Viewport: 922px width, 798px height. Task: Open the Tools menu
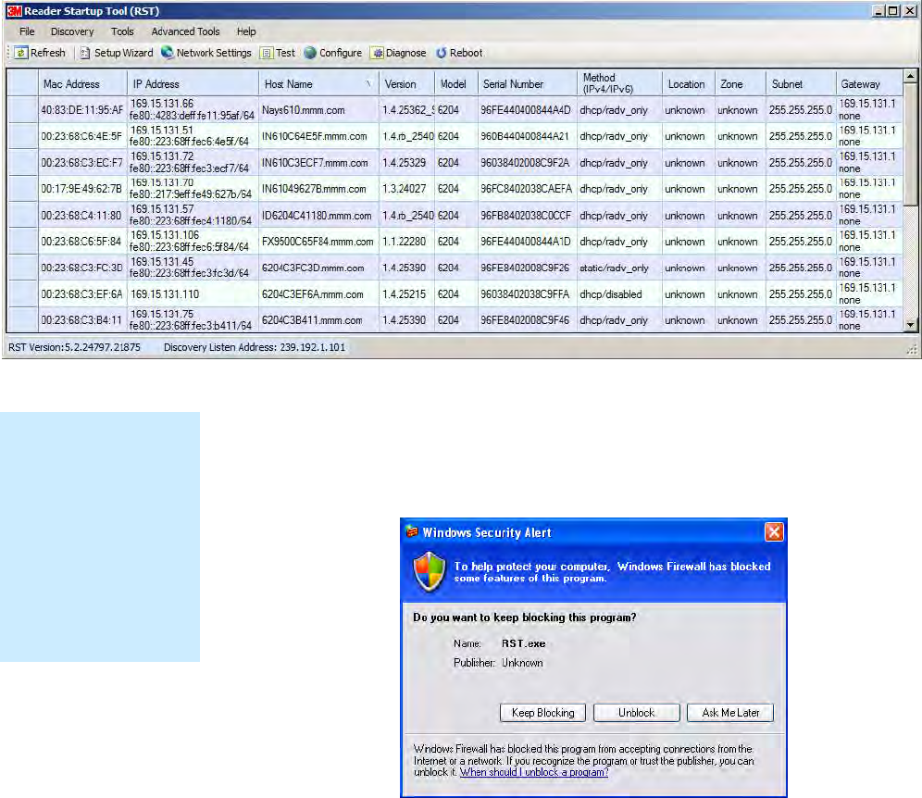(x=122, y=31)
